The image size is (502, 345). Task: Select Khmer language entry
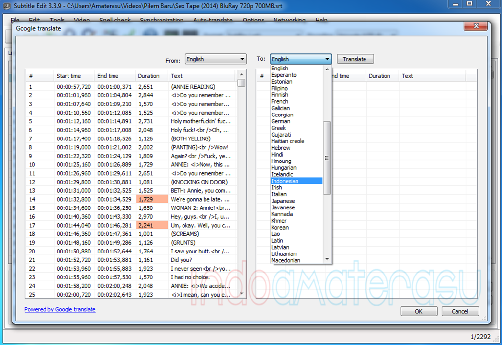pos(297,221)
